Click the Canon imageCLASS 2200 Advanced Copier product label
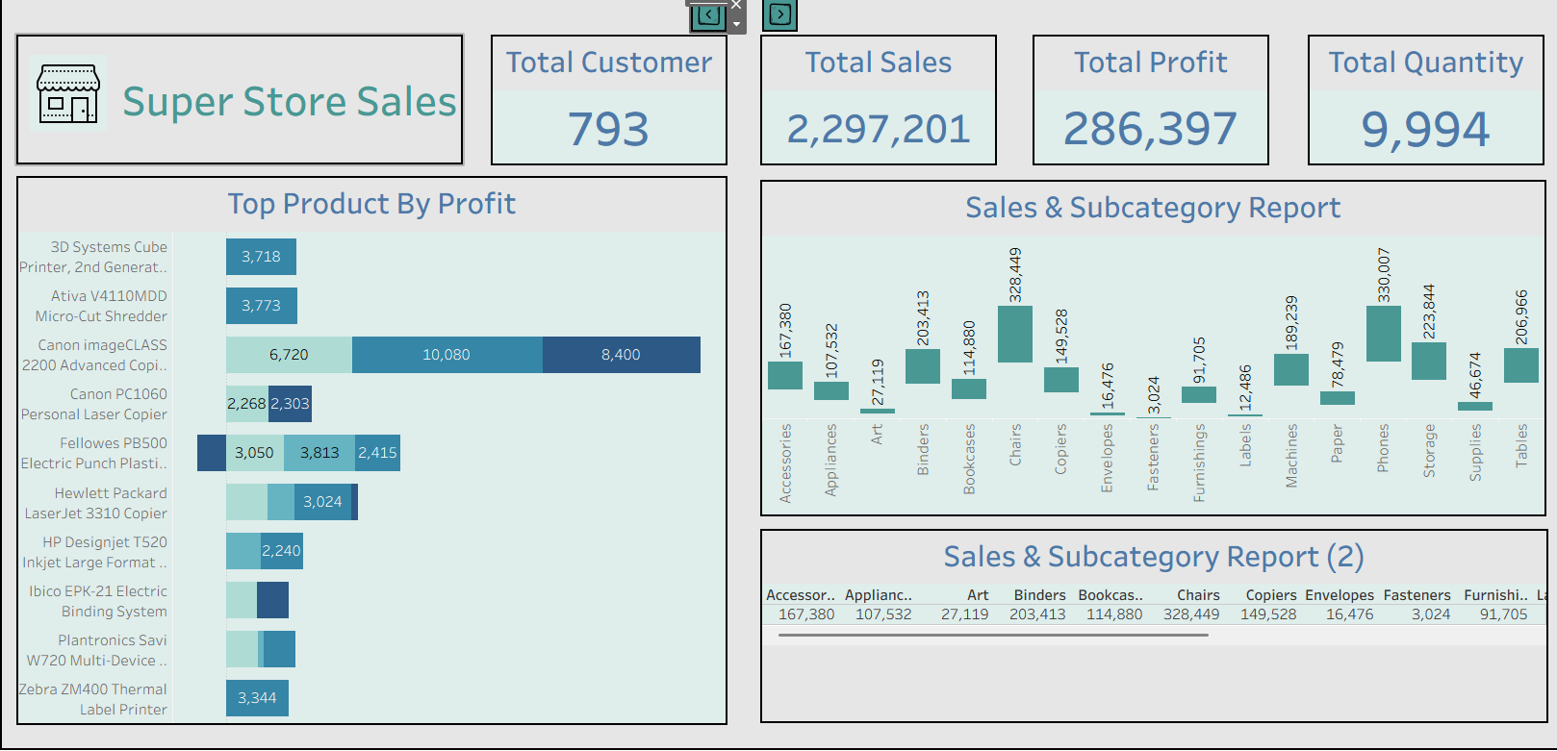1557x751 pixels. (94, 355)
